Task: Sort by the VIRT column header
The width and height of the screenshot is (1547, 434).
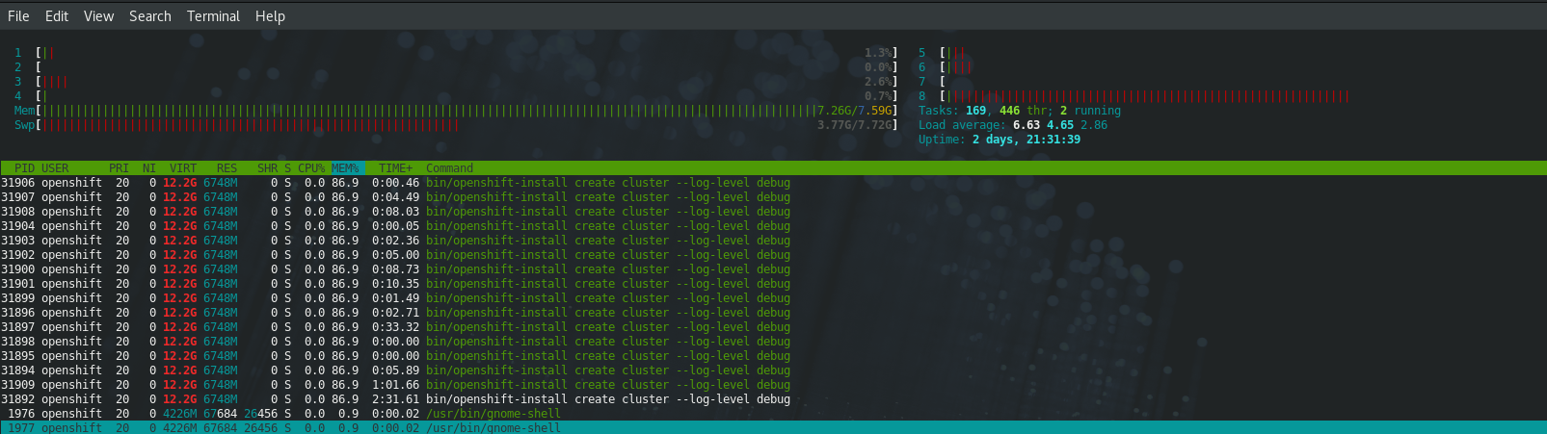Action: 183,168
